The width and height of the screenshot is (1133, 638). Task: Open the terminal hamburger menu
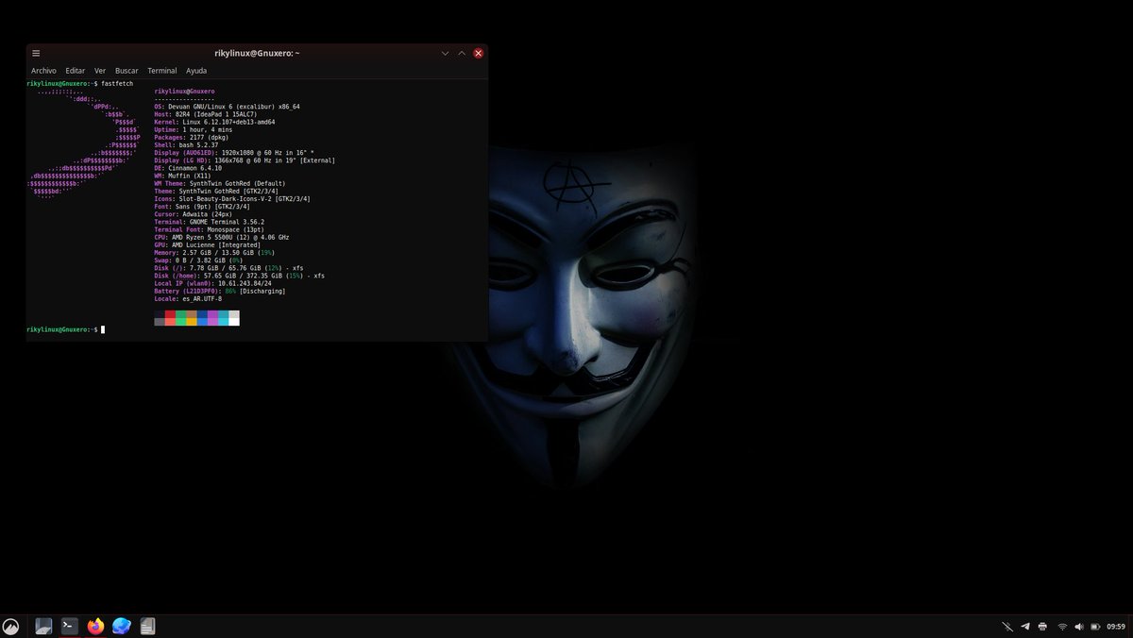coord(36,54)
